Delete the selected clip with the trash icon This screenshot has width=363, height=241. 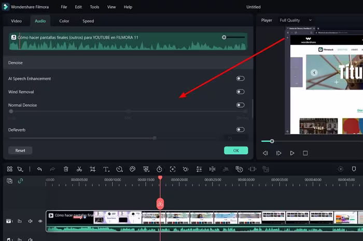tap(66, 169)
